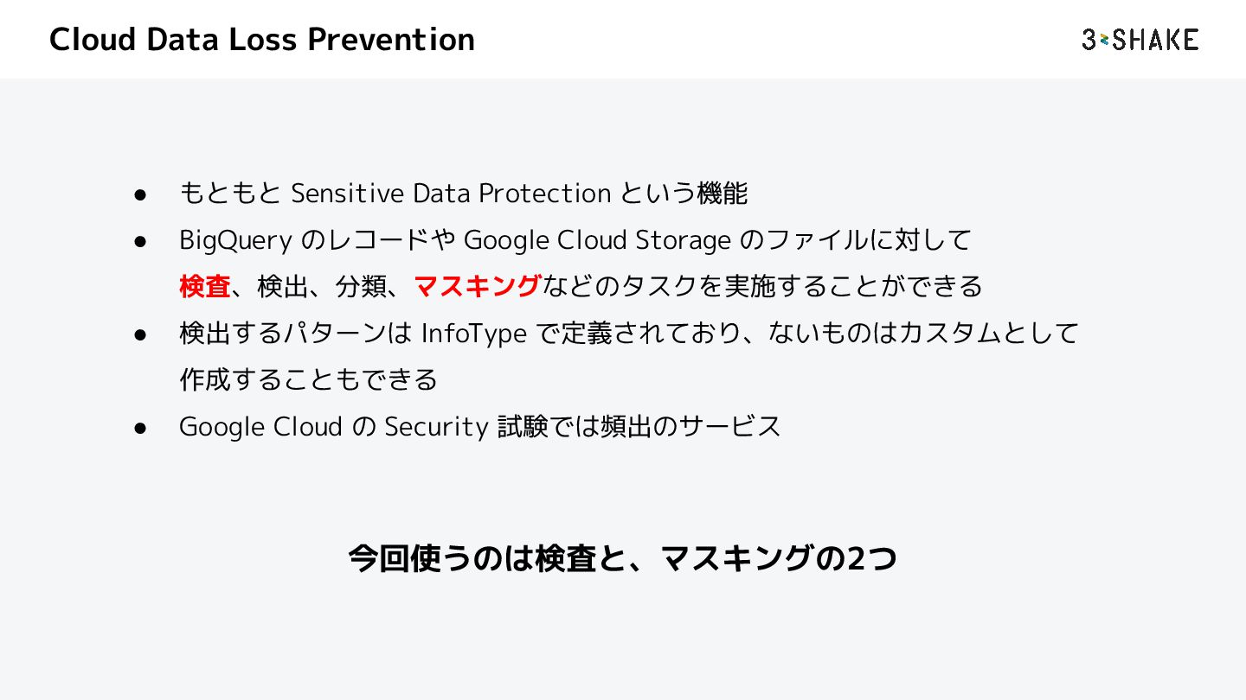Click the word BigQuery
Image resolution: width=1246 pixels, height=700 pixels.
pos(235,240)
